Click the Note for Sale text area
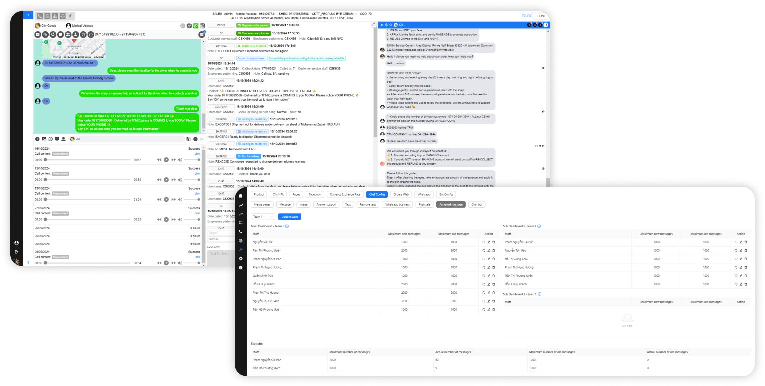The image size is (765, 386). (x=221, y=257)
